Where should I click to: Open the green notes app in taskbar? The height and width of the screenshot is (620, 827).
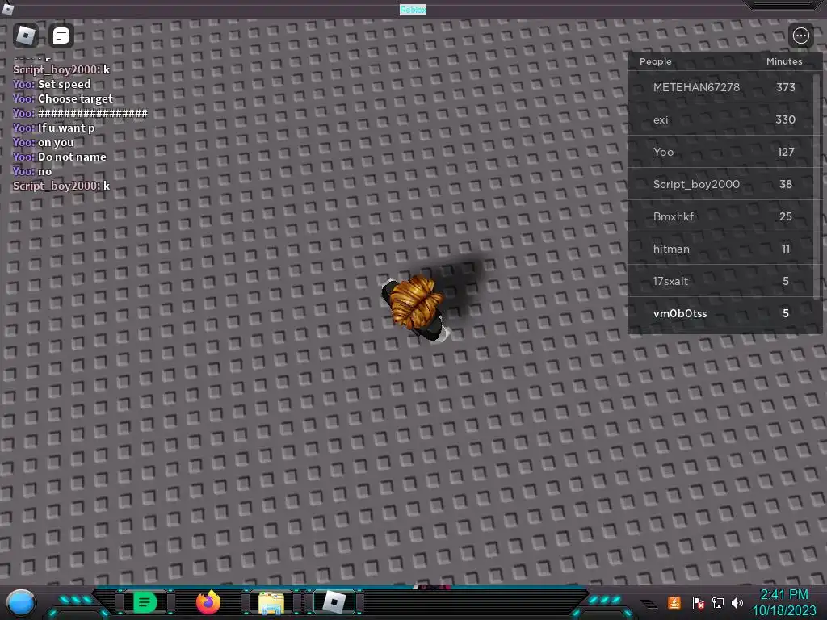(x=145, y=602)
